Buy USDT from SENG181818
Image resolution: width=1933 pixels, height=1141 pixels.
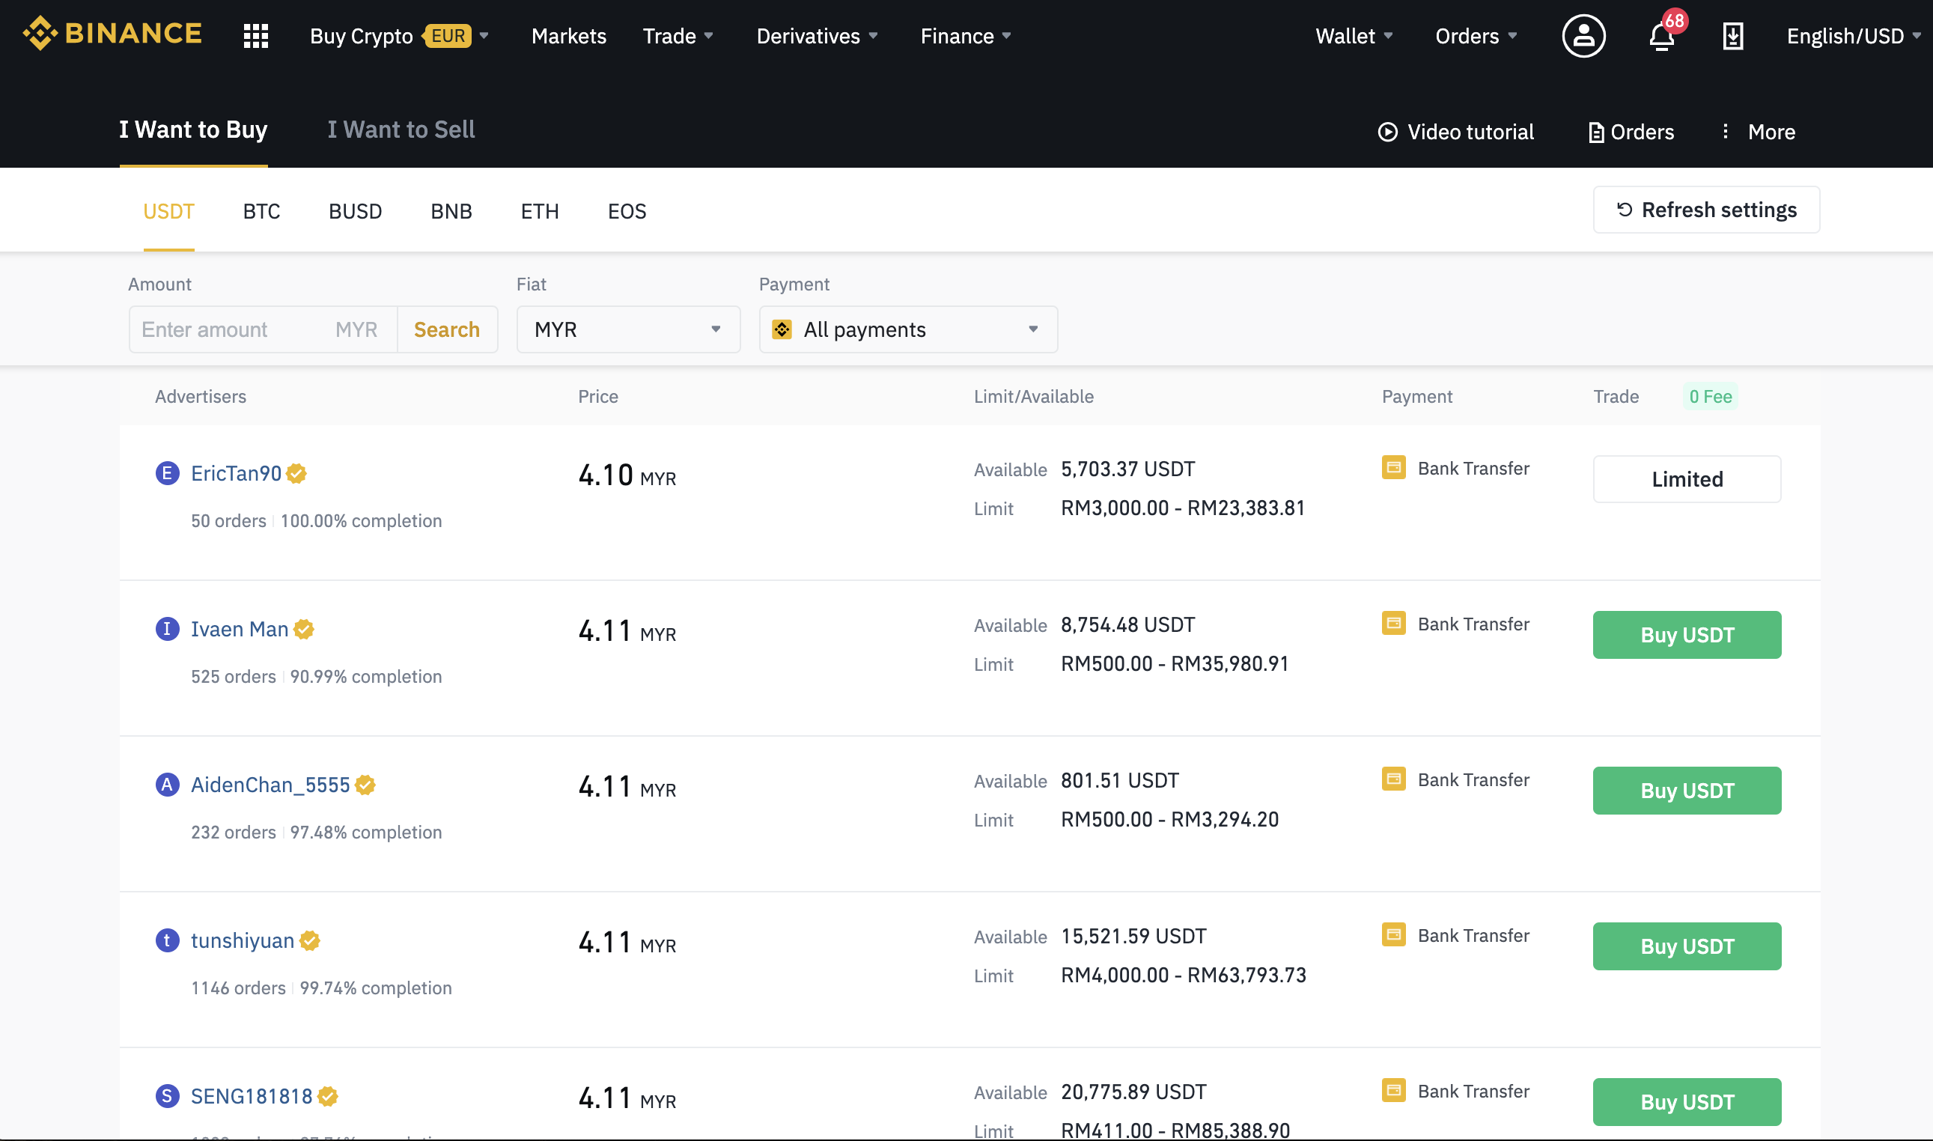pyautogui.click(x=1687, y=1101)
